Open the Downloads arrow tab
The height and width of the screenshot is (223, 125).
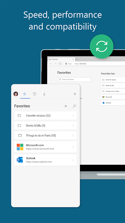[x=44, y=94]
